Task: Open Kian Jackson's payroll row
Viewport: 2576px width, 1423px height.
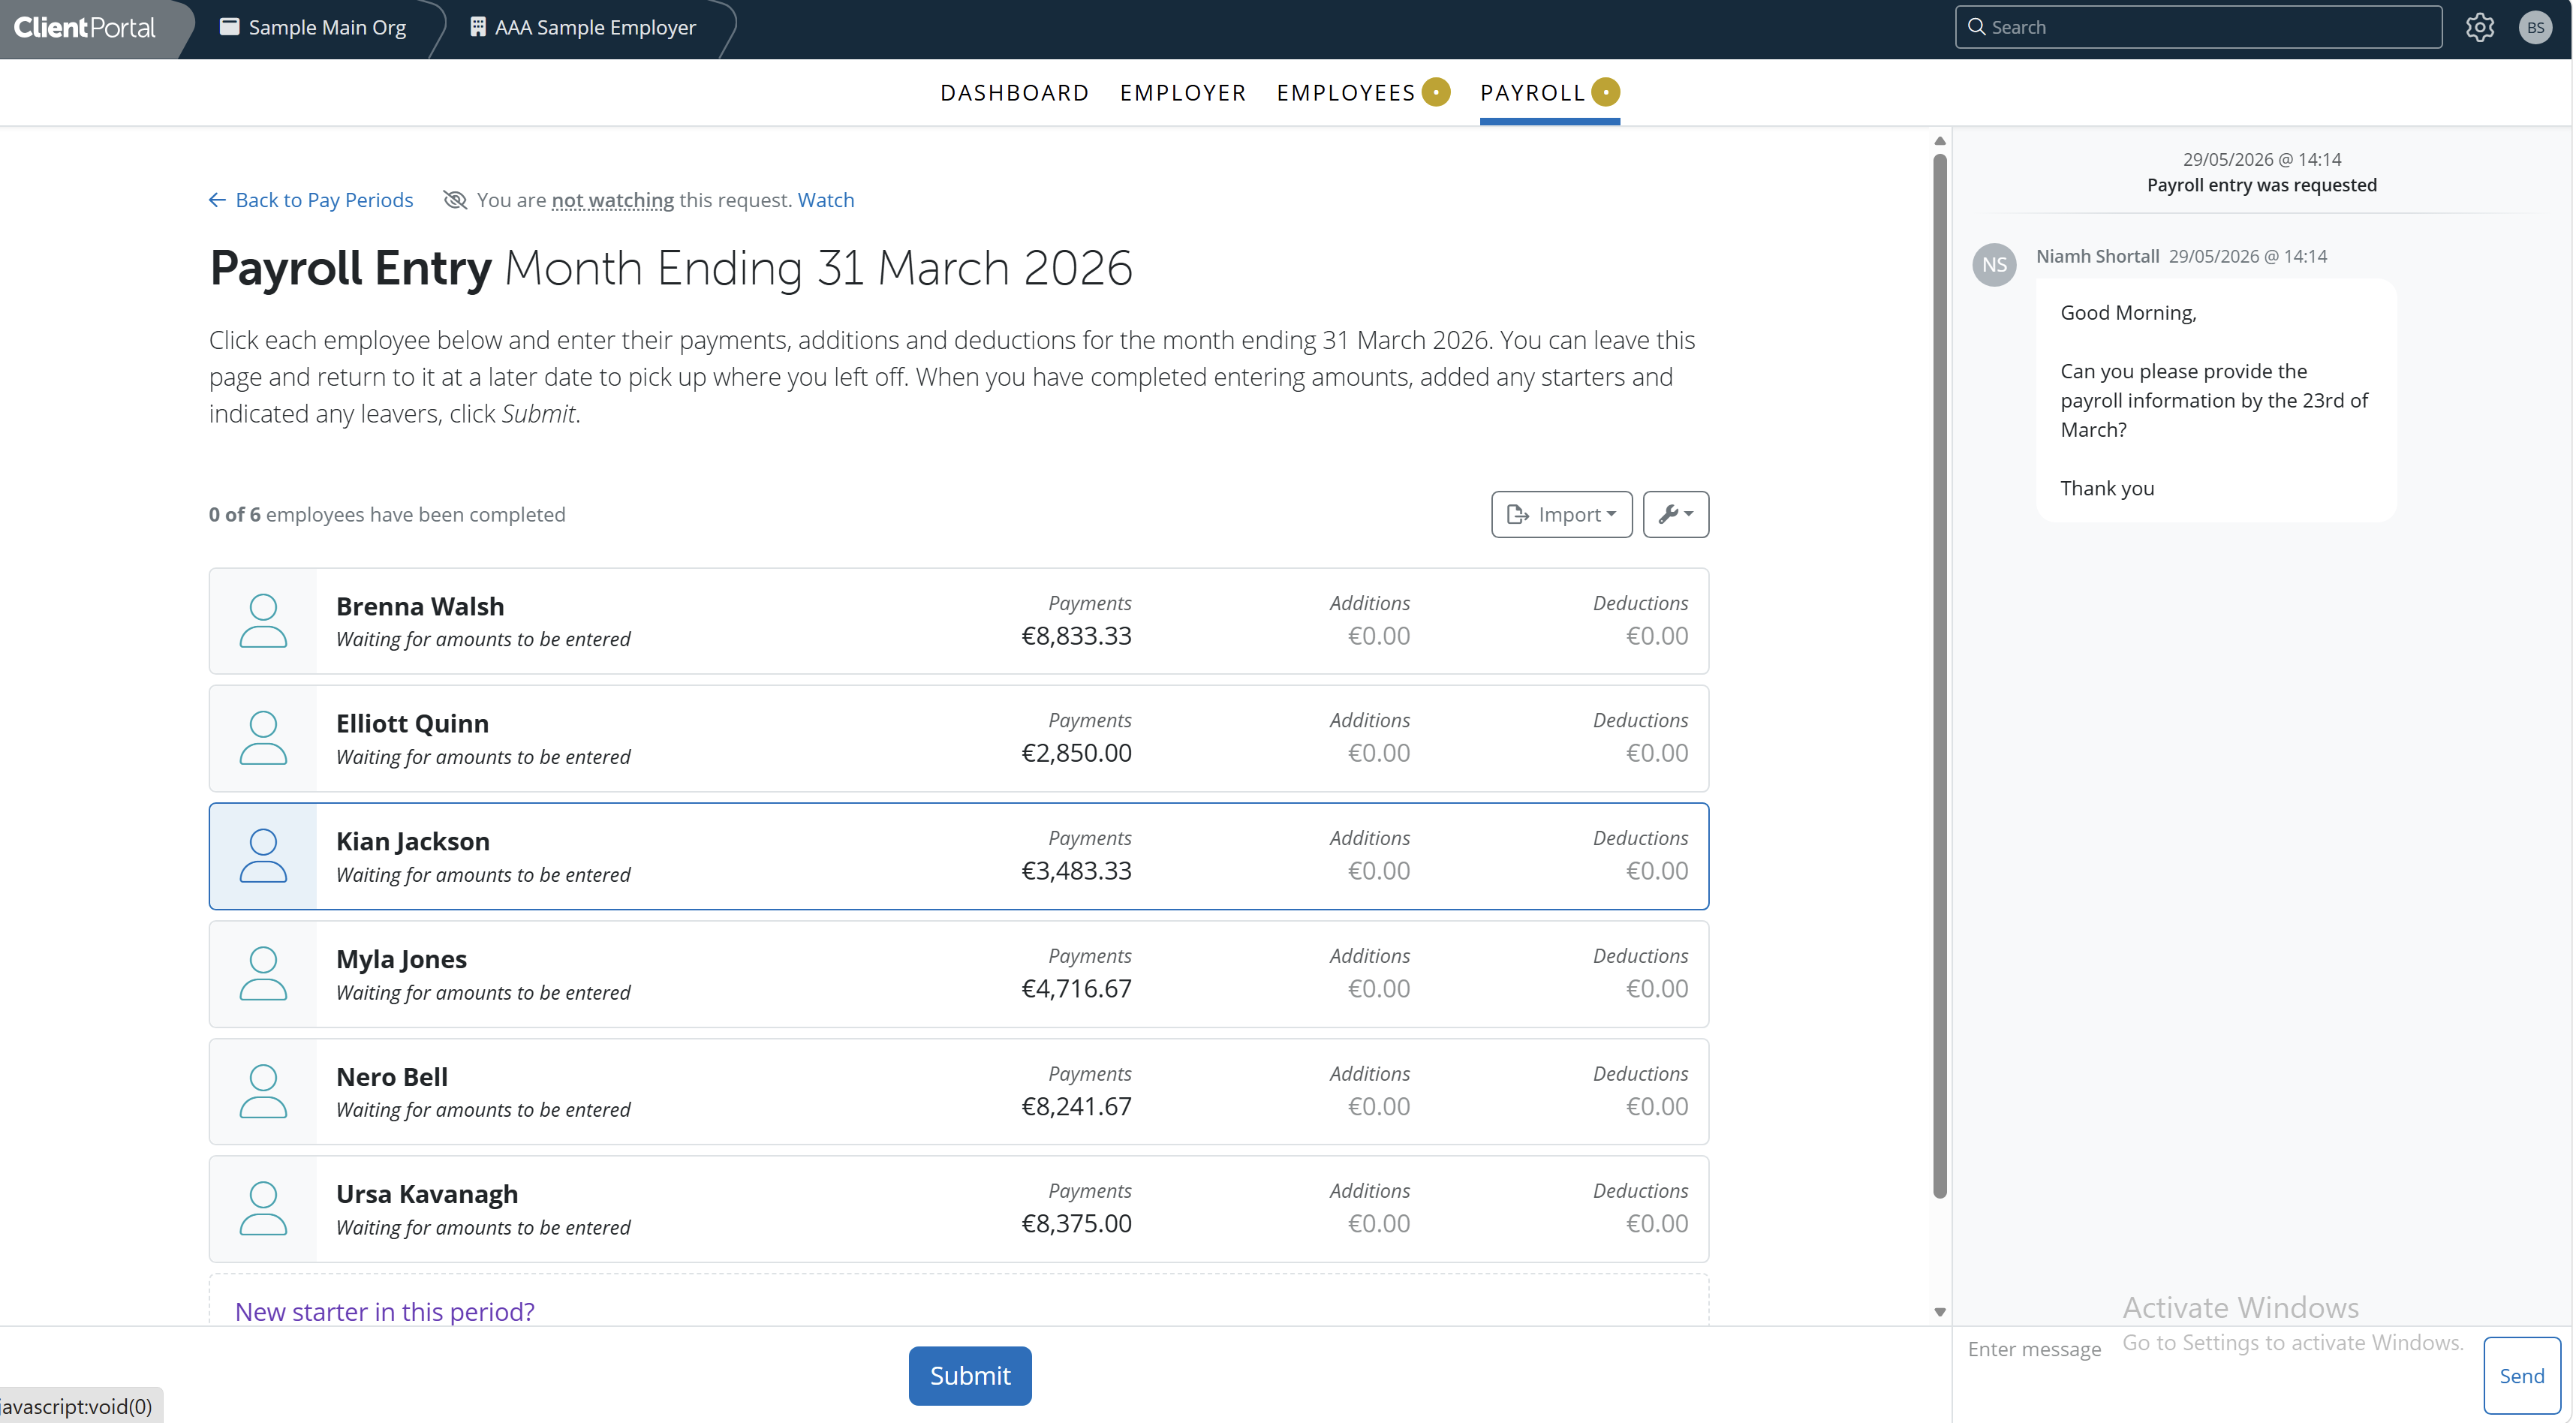Action: (958, 856)
